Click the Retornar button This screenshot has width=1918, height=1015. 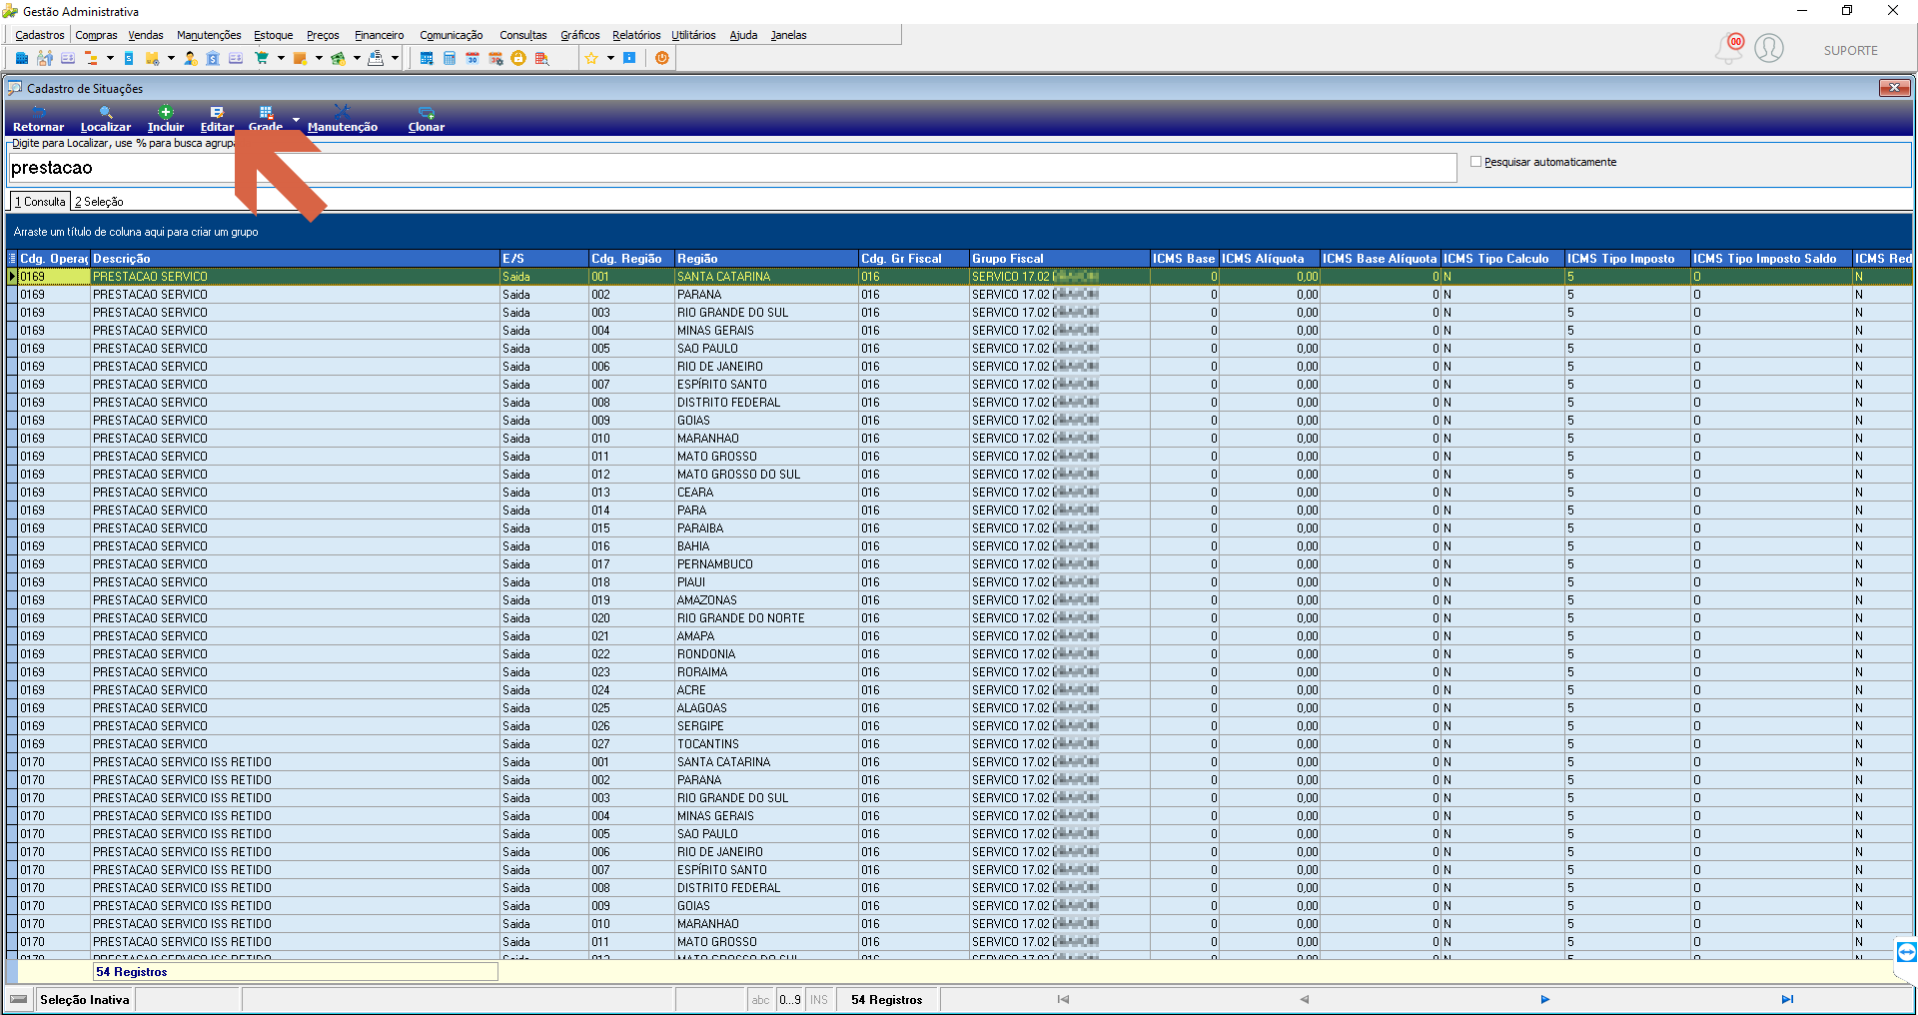click(38, 119)
